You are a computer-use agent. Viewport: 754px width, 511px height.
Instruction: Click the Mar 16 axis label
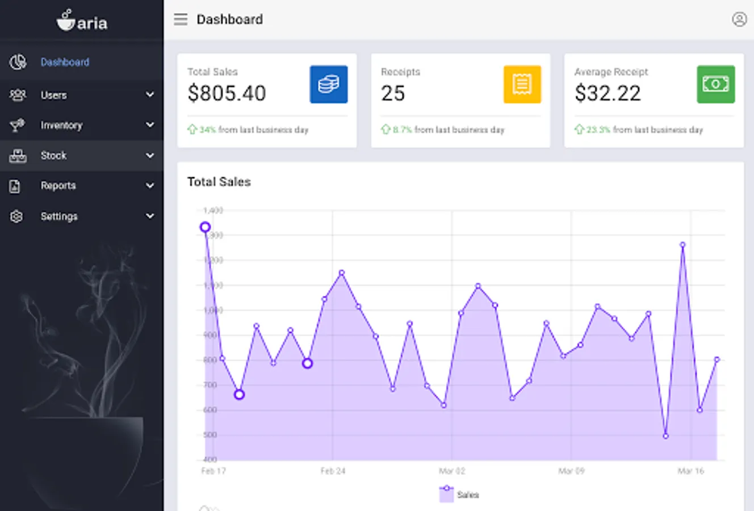tap(690, 471)
